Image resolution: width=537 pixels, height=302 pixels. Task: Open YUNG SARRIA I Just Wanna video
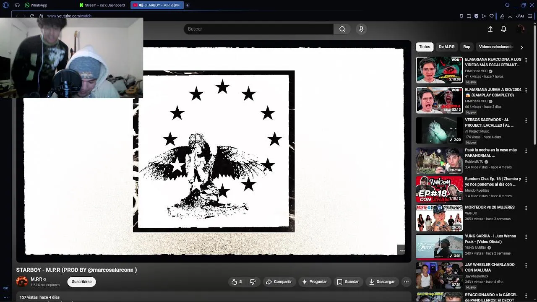tap(490, 239)
